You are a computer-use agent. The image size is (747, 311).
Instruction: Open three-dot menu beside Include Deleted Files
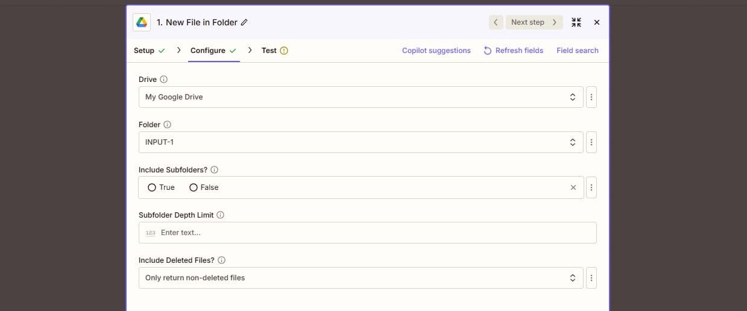pos(591,278)
